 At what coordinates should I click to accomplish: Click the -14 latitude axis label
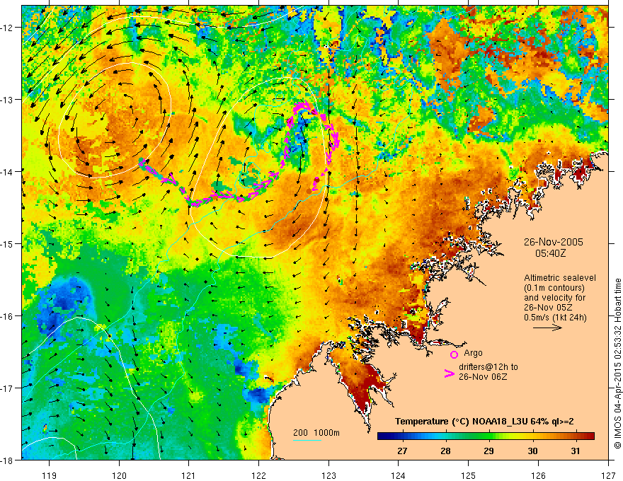[x=8, y=171]
